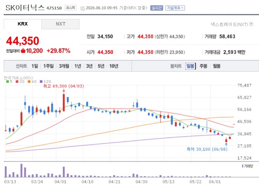
Task: Open the 넥스트레이드(NXT) help icon
Action: (251, 24)
